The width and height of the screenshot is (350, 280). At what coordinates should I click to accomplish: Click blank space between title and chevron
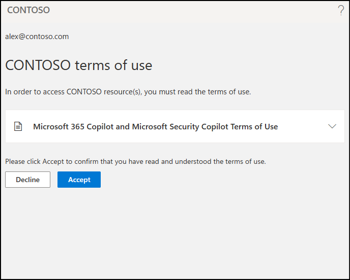pyautogui.click(x=303, y=126)
